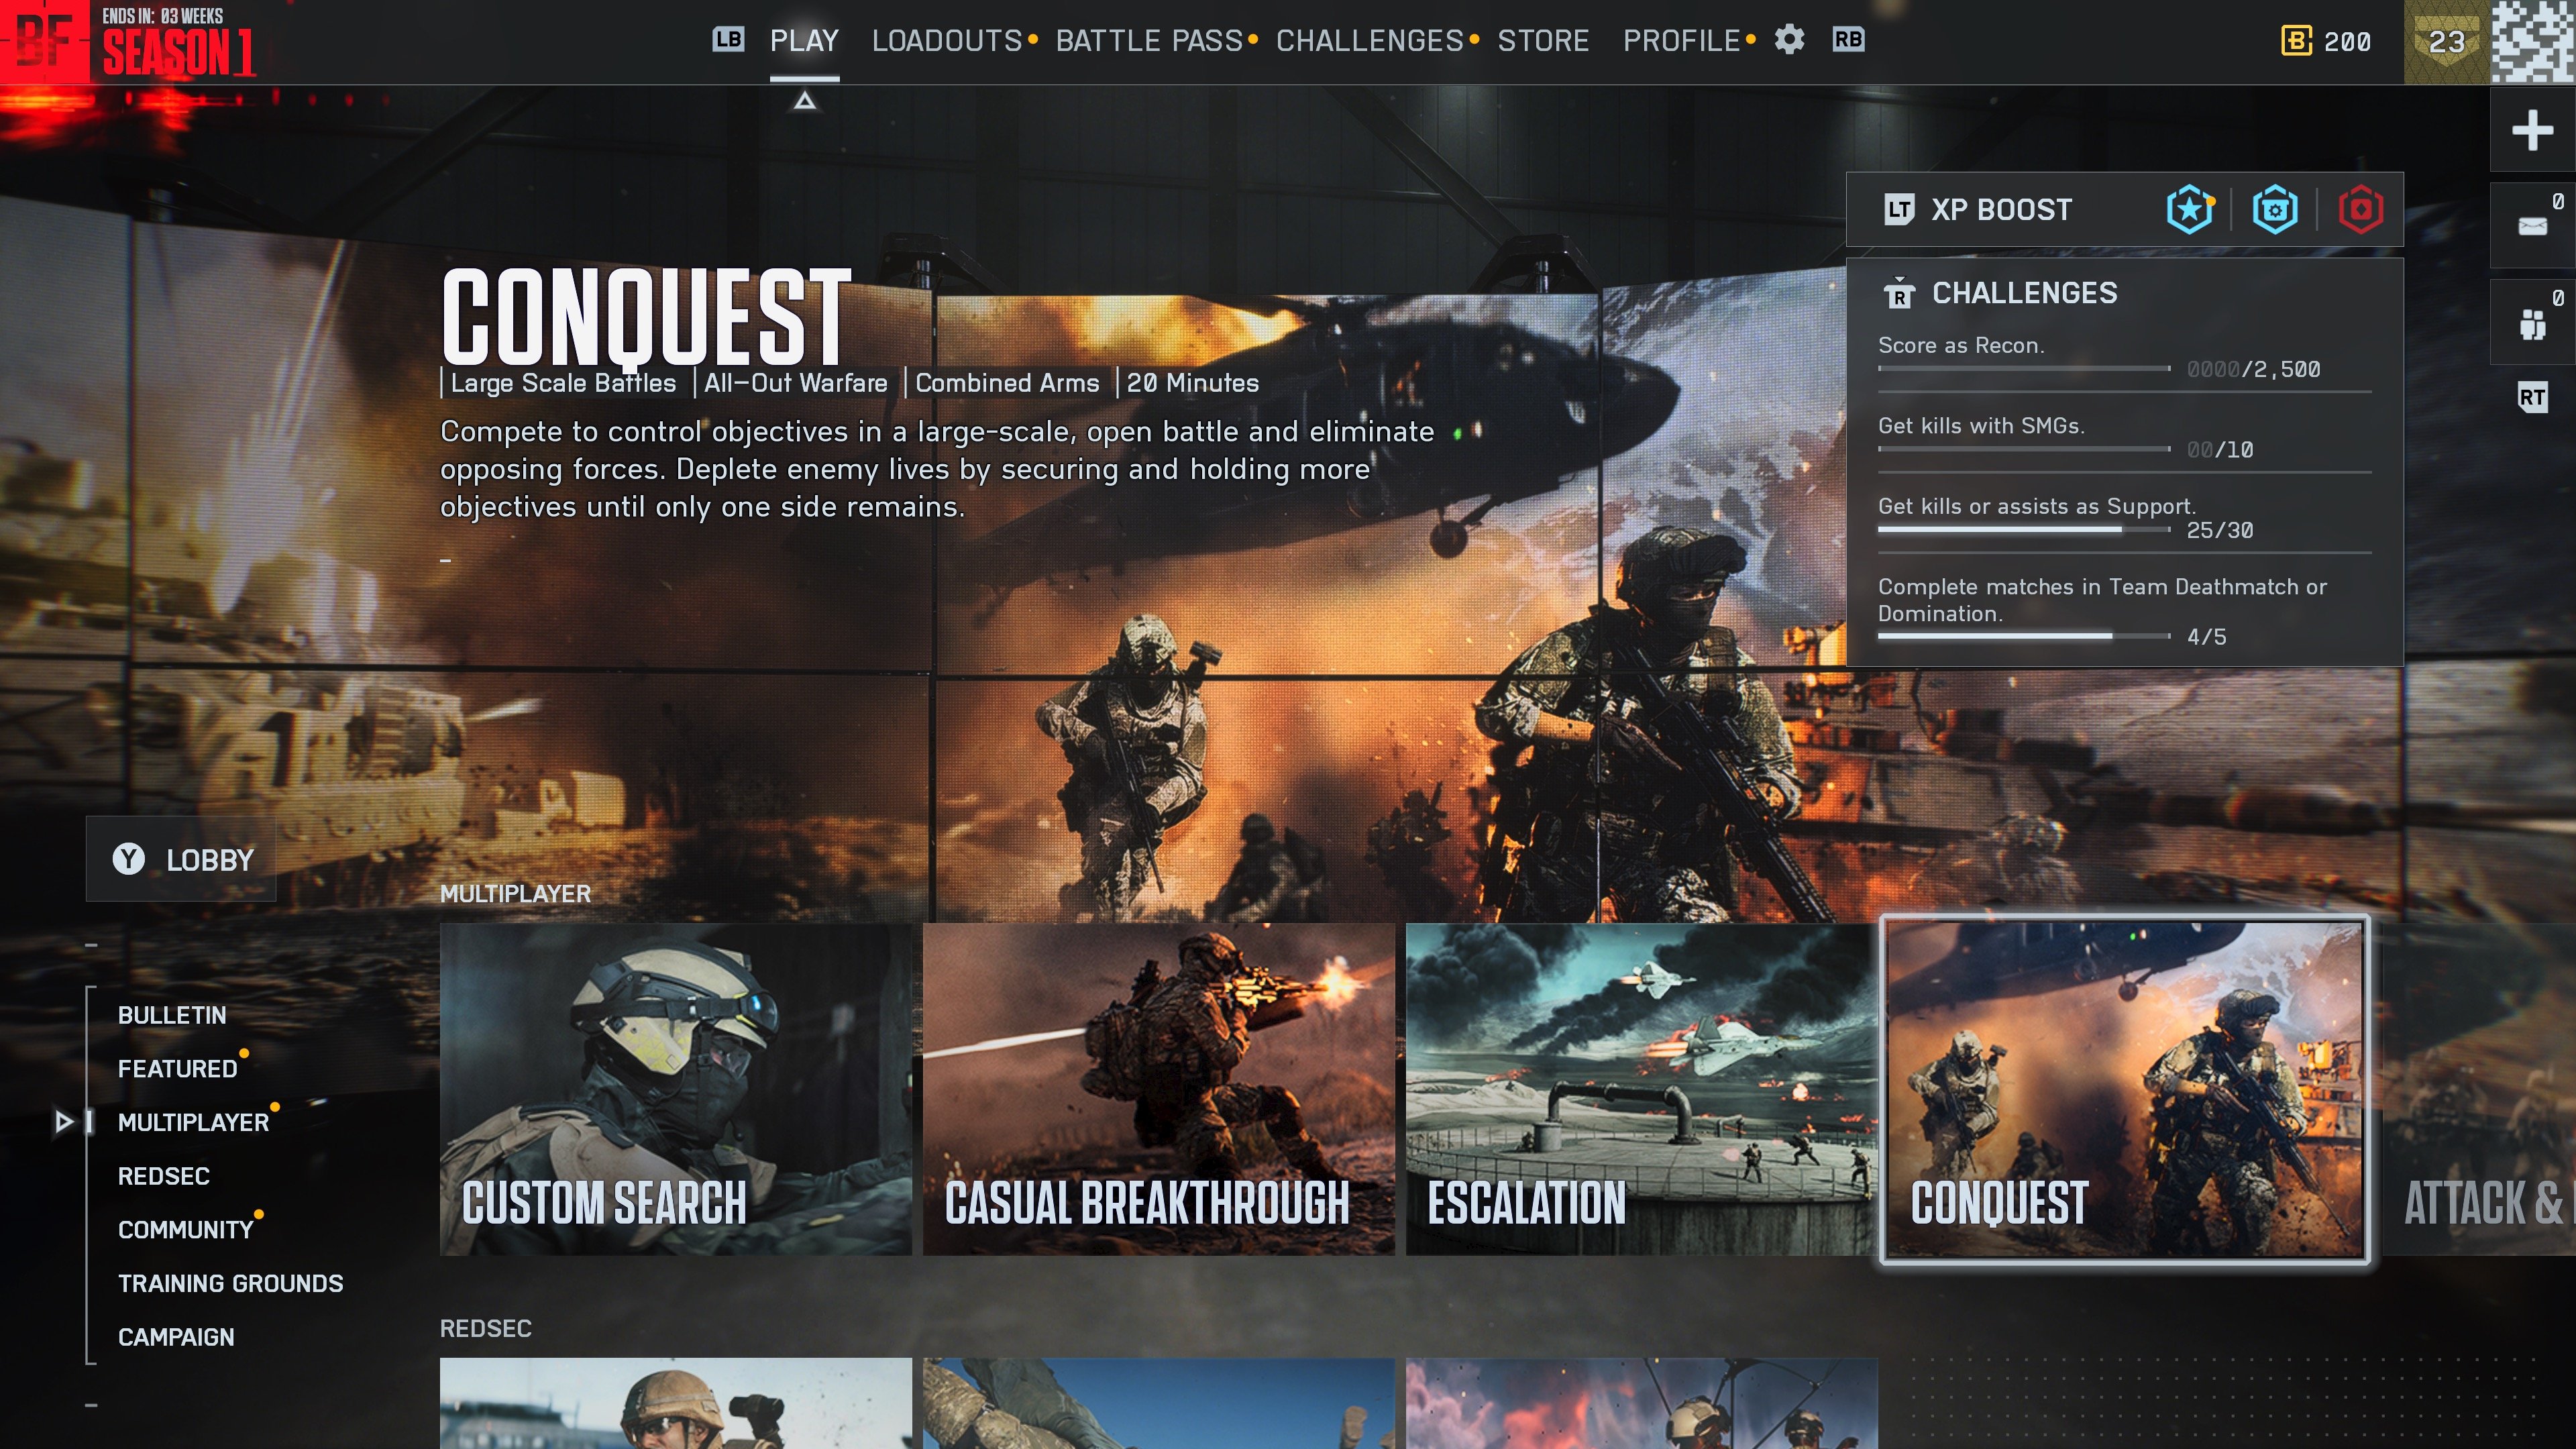This screenshot has width=2576, height=1449.
Task: Go to the Store tab
Action: coord(1543,41)
